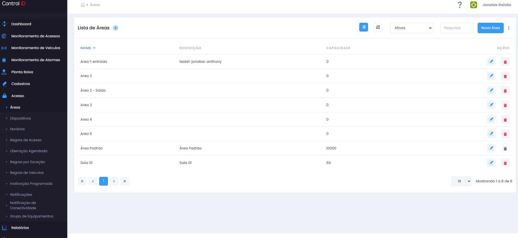Screen dimensions: 518x238
Task: Switch to list view
Action: (x=364, y=27)
